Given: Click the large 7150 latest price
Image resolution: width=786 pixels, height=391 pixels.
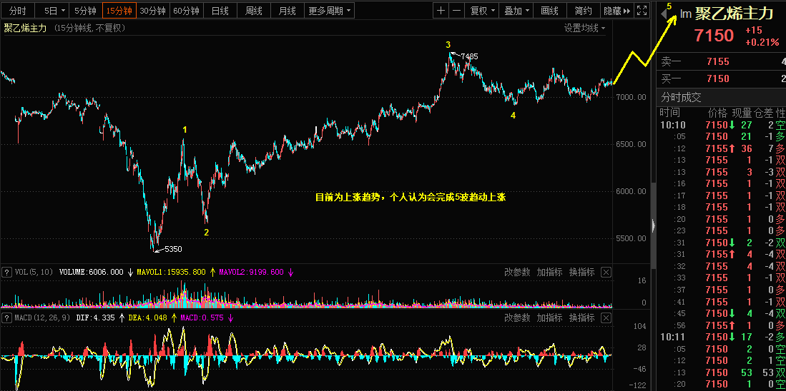Looking at the screenshot, I should (x=714, y=36).
